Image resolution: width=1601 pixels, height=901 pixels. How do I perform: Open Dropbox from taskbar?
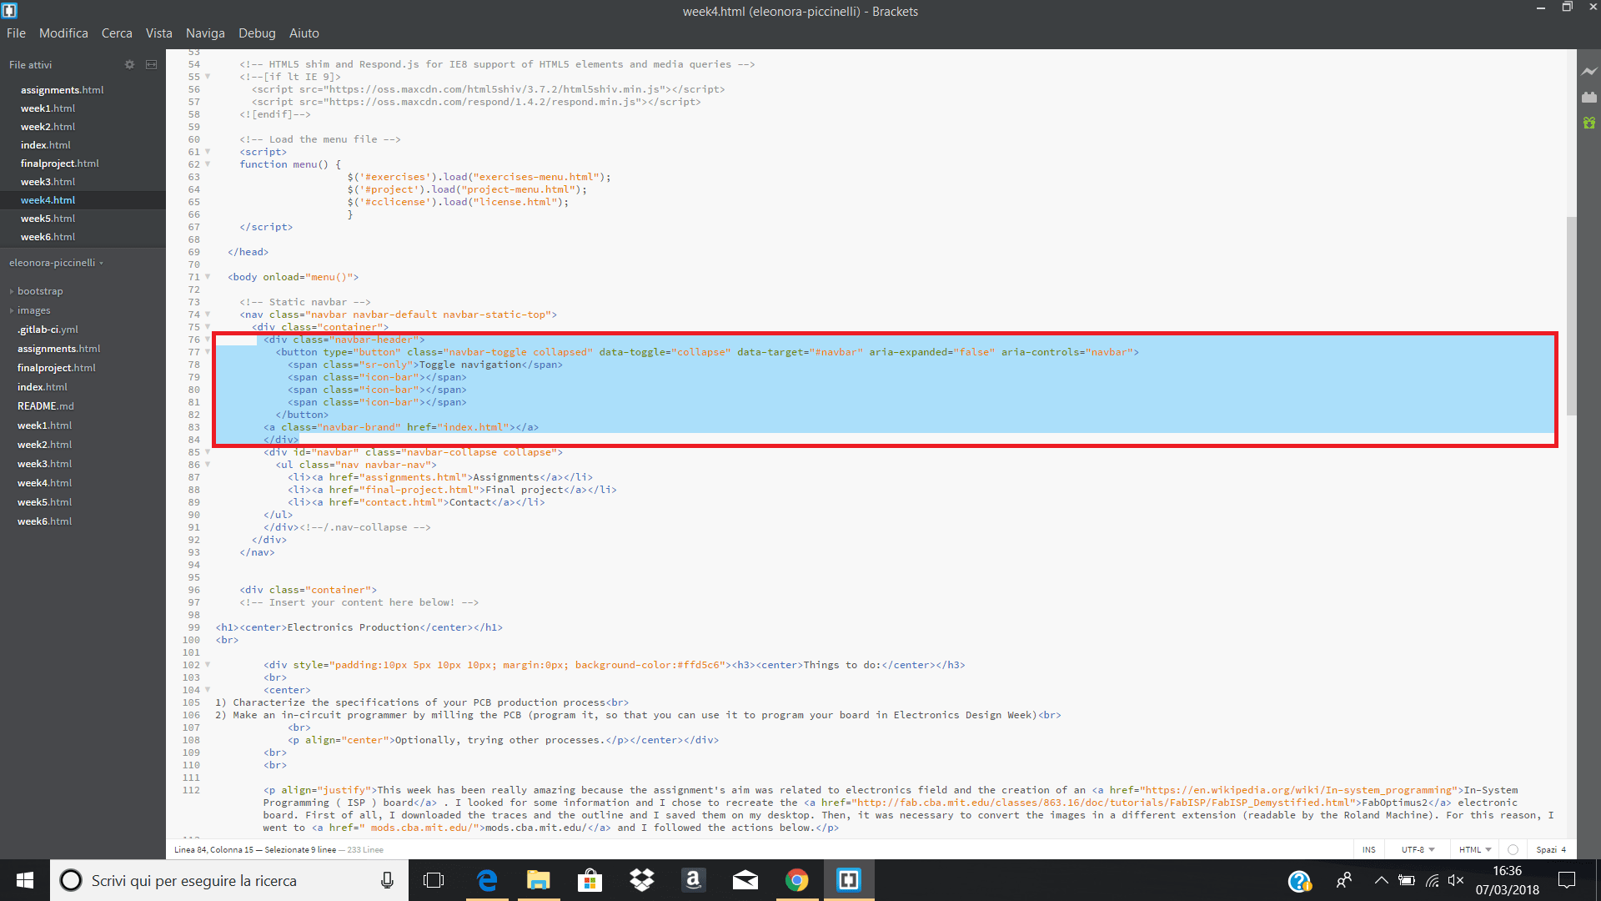[x=642, y=880]
